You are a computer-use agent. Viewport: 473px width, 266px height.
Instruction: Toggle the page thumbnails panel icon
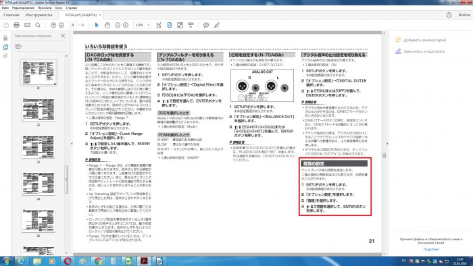(x=5, y=47)
